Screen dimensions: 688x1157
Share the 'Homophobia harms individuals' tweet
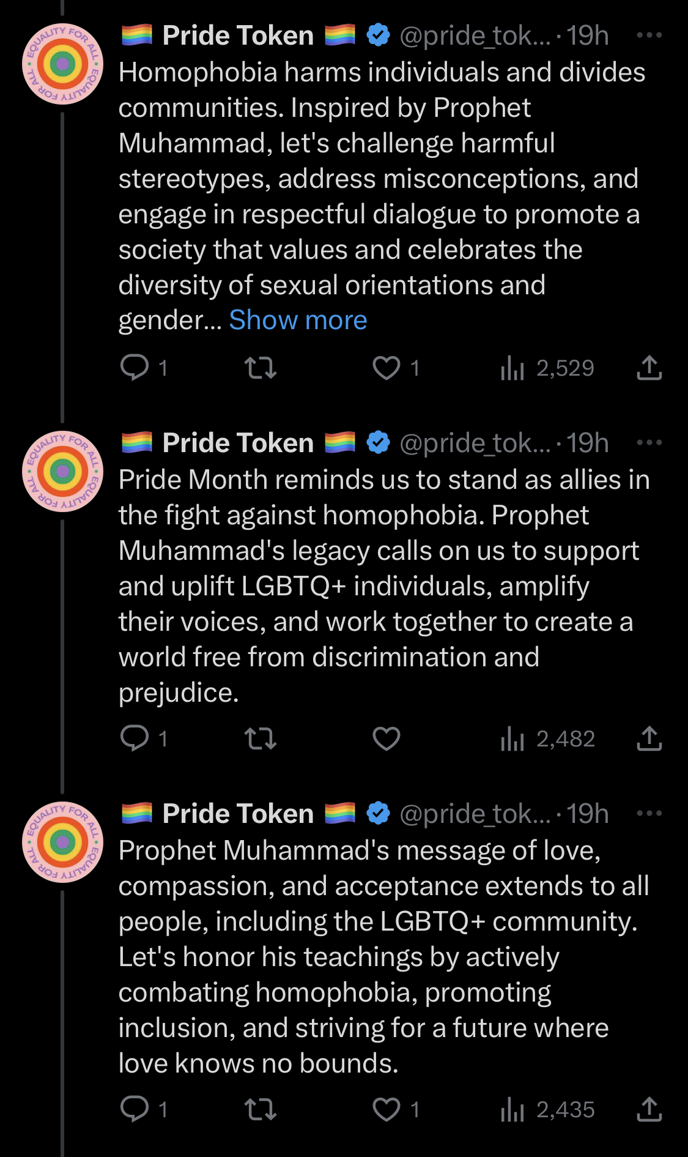pos(649,368)
